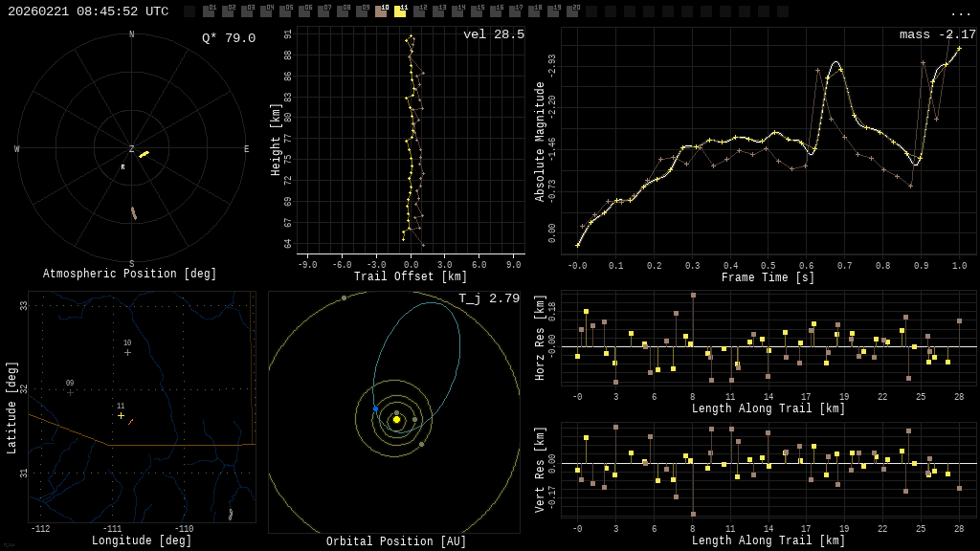Select station box 20 in top strip
Image resolution: width=980 pixels, height=551 pixels.
tap(572, 11)
